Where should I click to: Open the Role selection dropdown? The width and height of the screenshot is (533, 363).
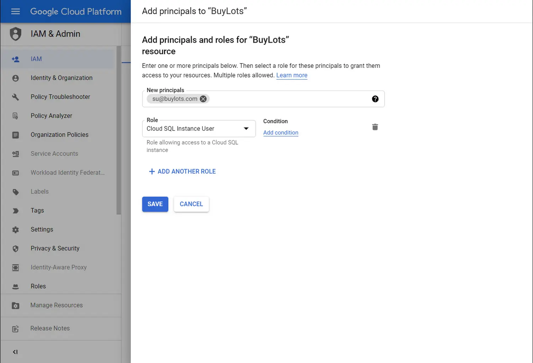click(x=246, y=129)
